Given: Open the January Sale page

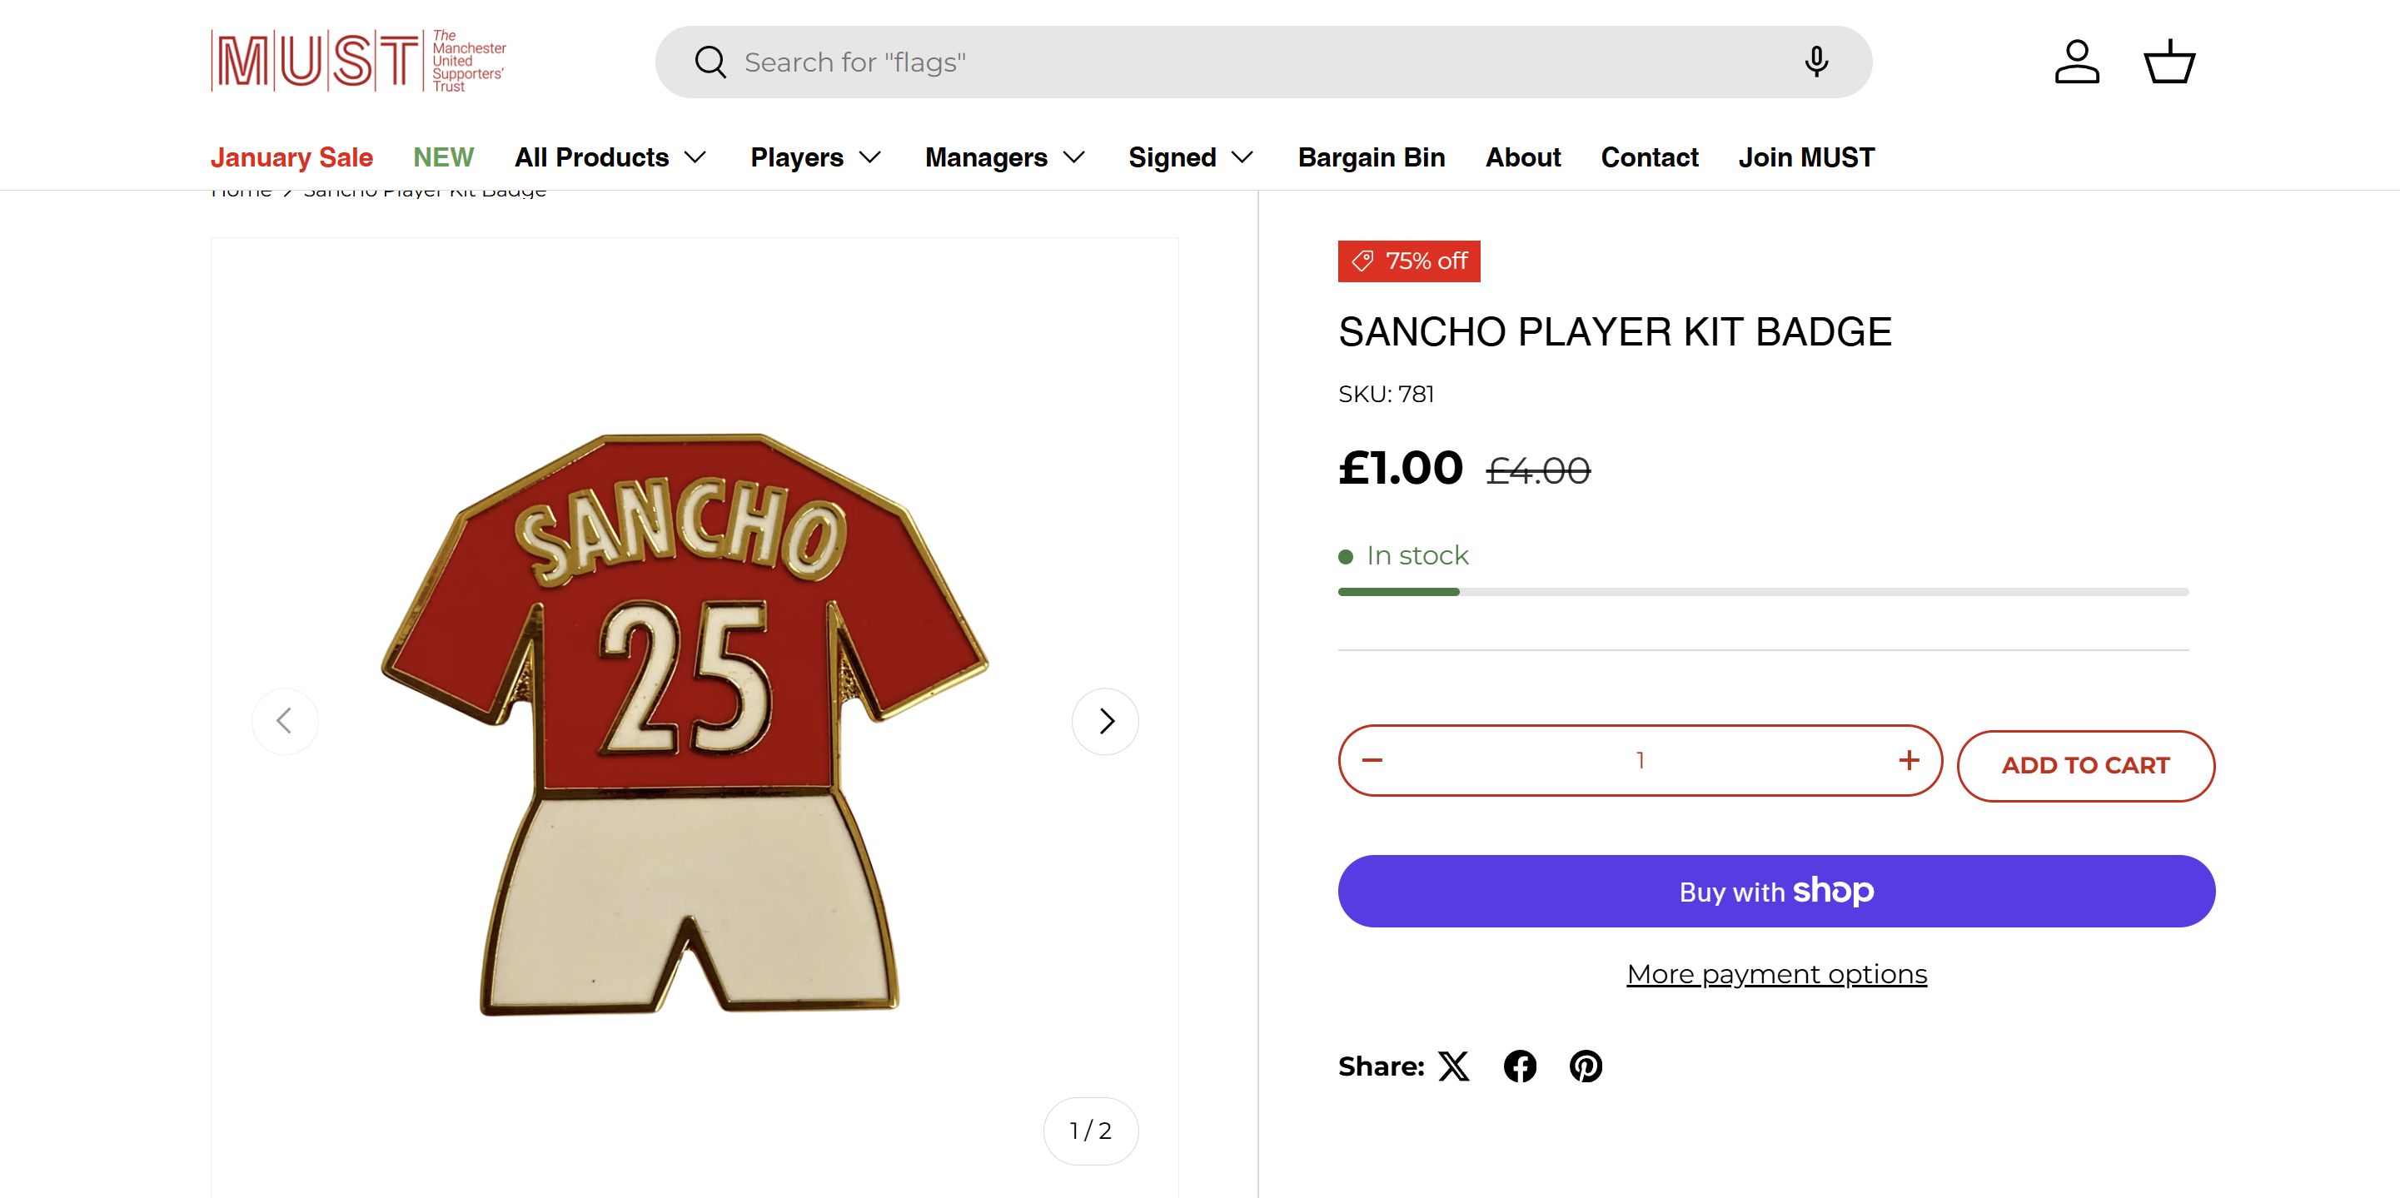Looking at the screenshot, I should (291, 157).
